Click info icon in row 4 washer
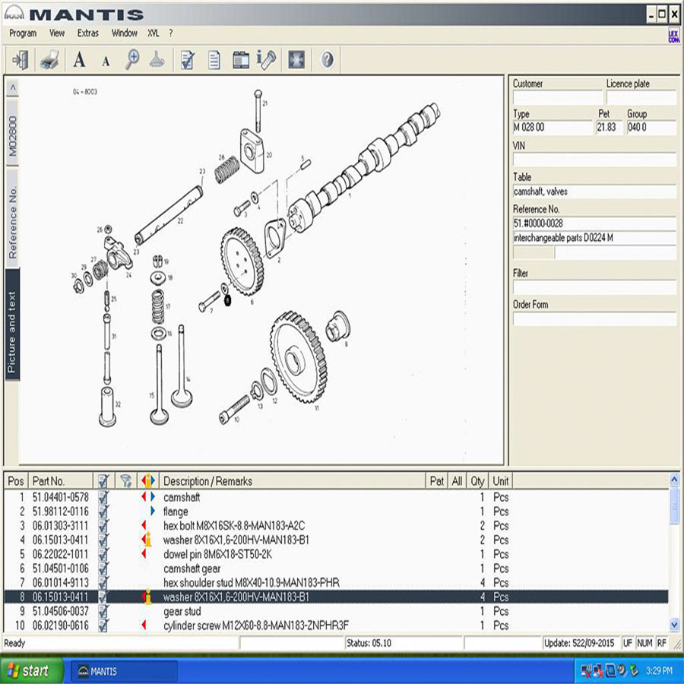 click(147, 540)
